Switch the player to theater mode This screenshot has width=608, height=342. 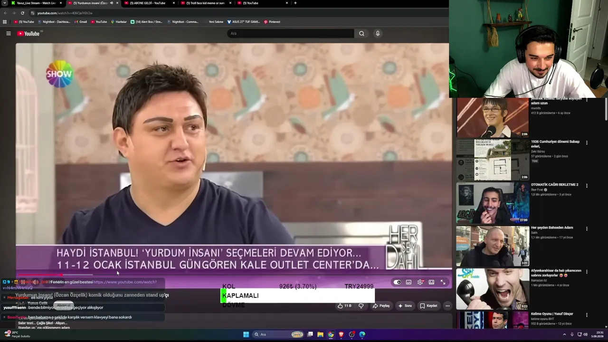[x=431, y=282]
